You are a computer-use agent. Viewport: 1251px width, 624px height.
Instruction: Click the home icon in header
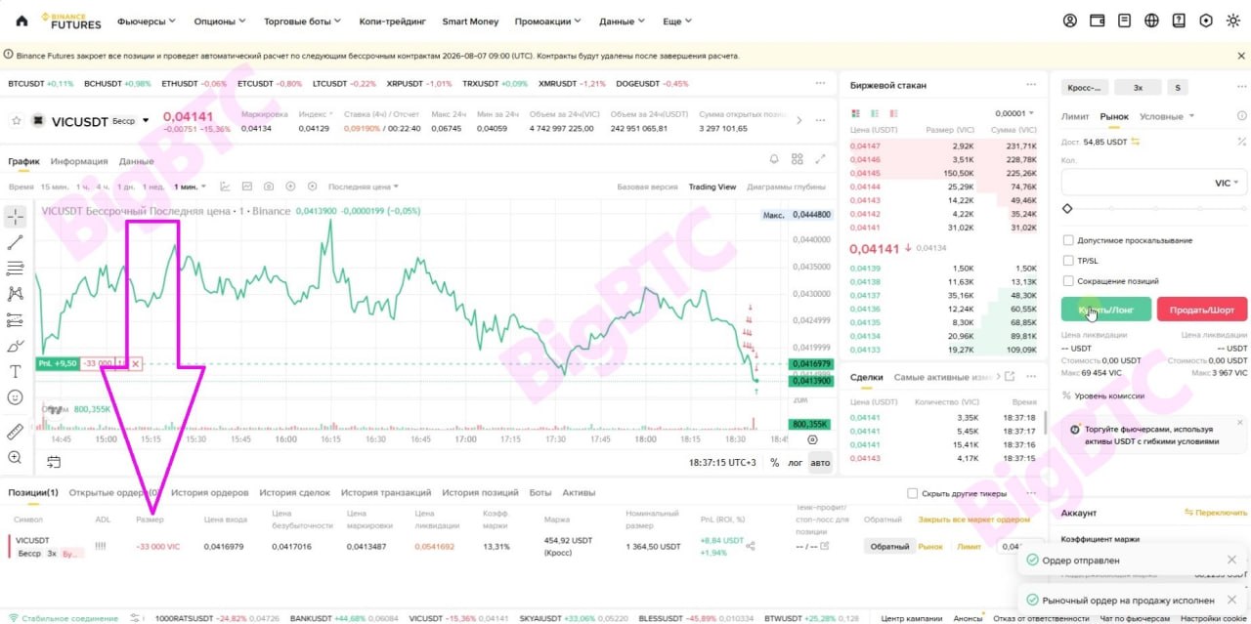[x=22, y=21]
